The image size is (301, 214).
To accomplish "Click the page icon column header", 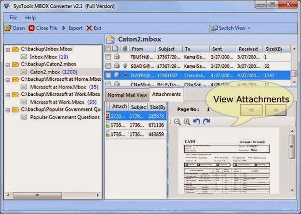I will [115, 49].
